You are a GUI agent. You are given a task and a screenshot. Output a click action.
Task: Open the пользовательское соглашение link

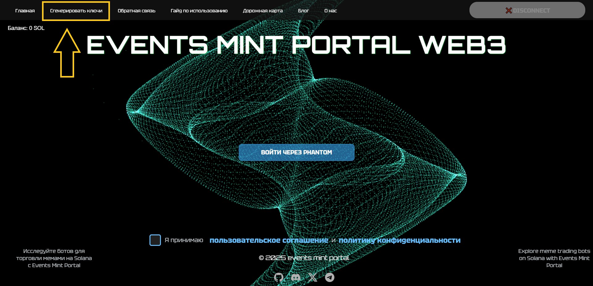pos(269,240)
